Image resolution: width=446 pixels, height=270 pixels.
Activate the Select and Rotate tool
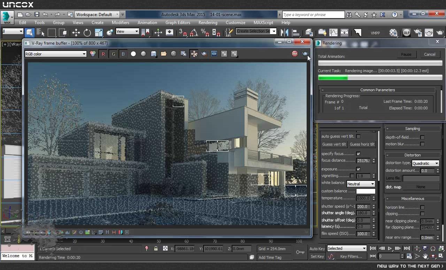pyautogui.click(x=87, y=32)
